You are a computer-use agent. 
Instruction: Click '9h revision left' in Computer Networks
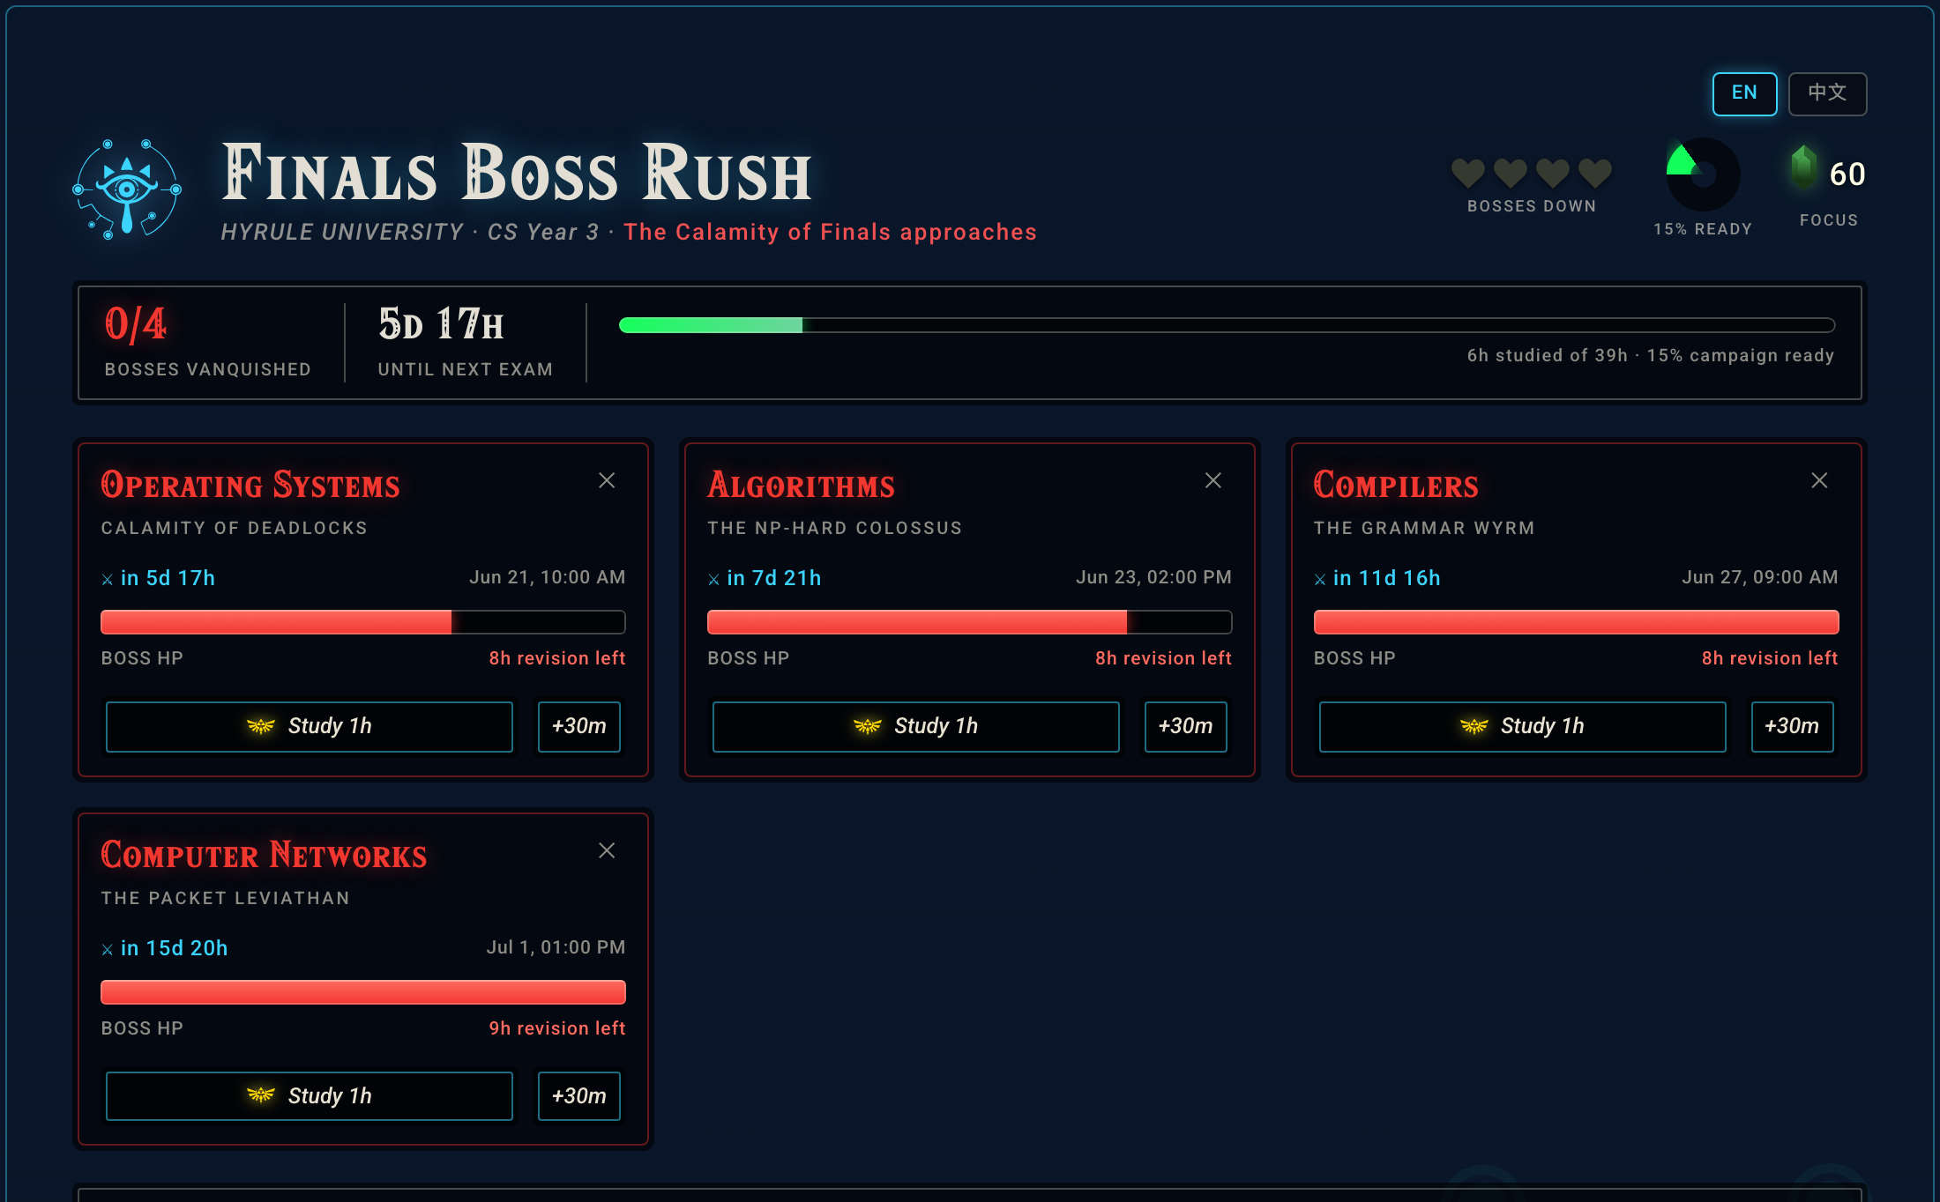[x=557, y=1028]
